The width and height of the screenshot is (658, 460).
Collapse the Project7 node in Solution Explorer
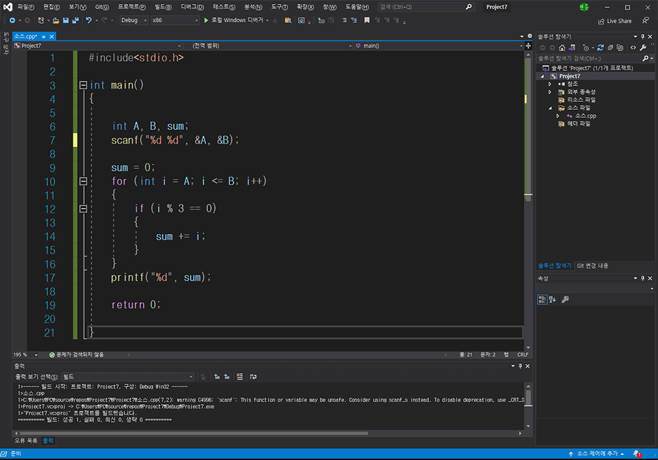543,76
